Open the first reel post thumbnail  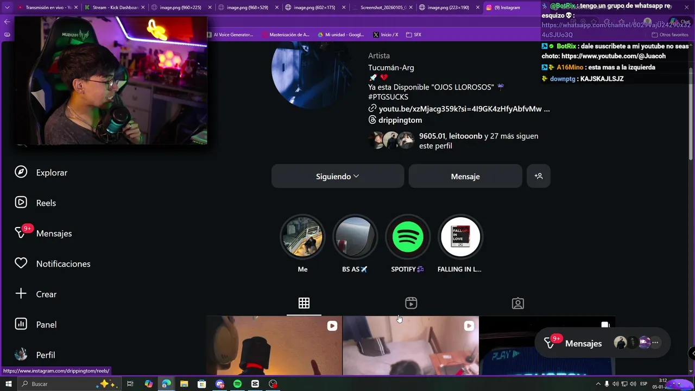(x=274, y=345)
